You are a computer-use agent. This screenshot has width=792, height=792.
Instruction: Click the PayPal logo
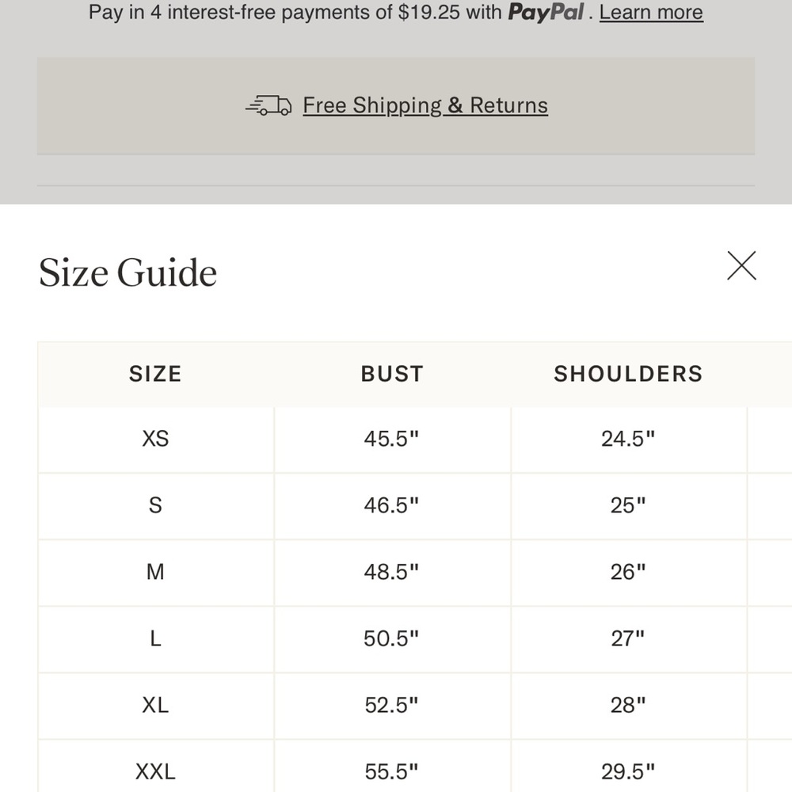pyautogui.click(x=546, y=12)
